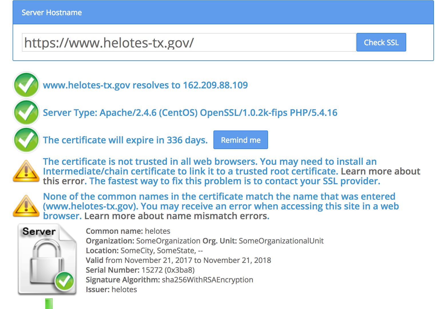The height and width of the screenshot is (309, 444).
Task: Click warning triangle beside not trusted message
Action: click(26, 171)
